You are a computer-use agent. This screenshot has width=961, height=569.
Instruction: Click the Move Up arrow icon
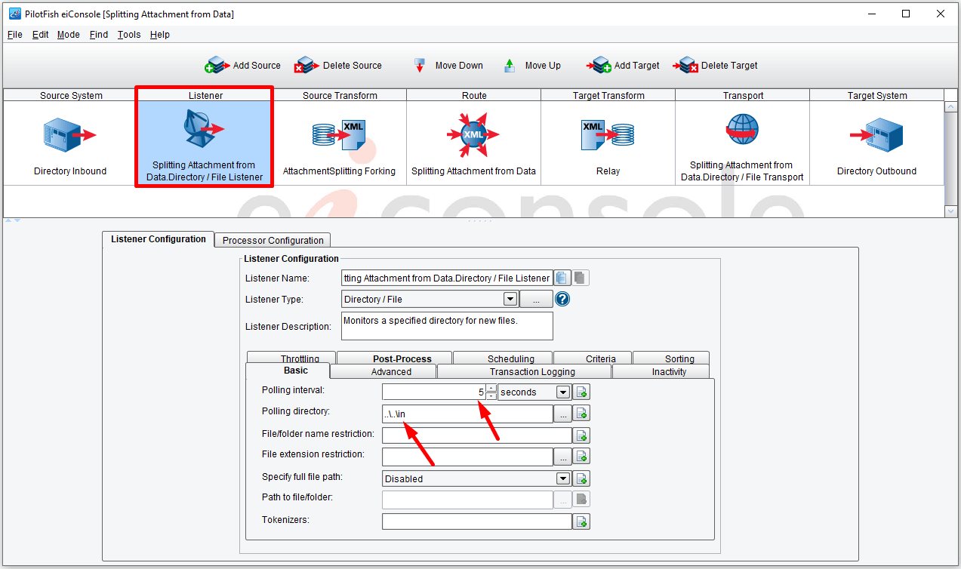click(510, 66)
